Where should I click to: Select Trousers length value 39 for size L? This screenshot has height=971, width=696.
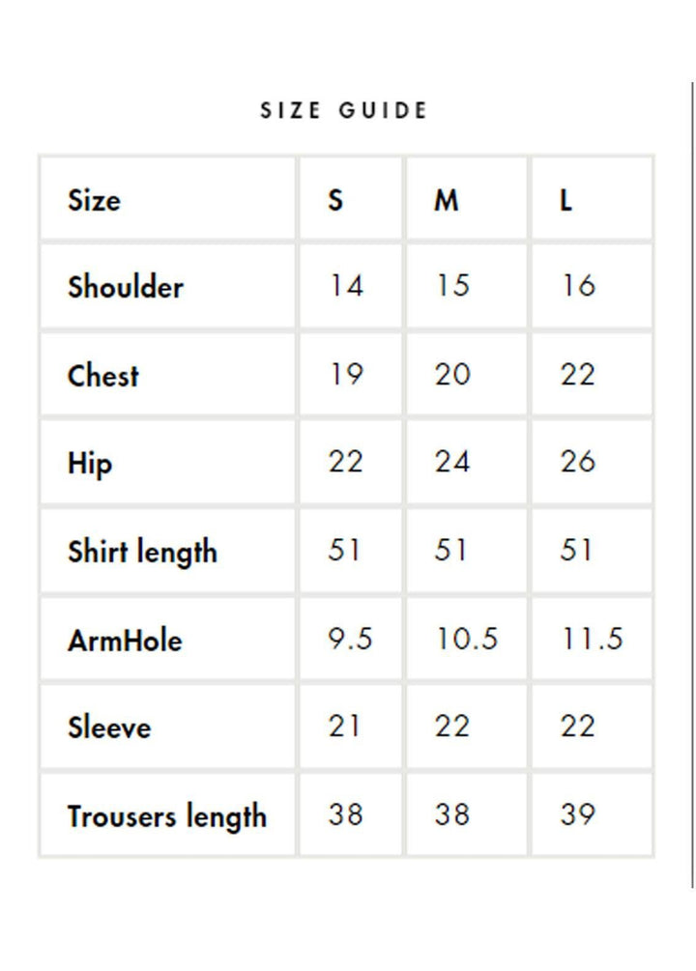(x=578, y=816)
